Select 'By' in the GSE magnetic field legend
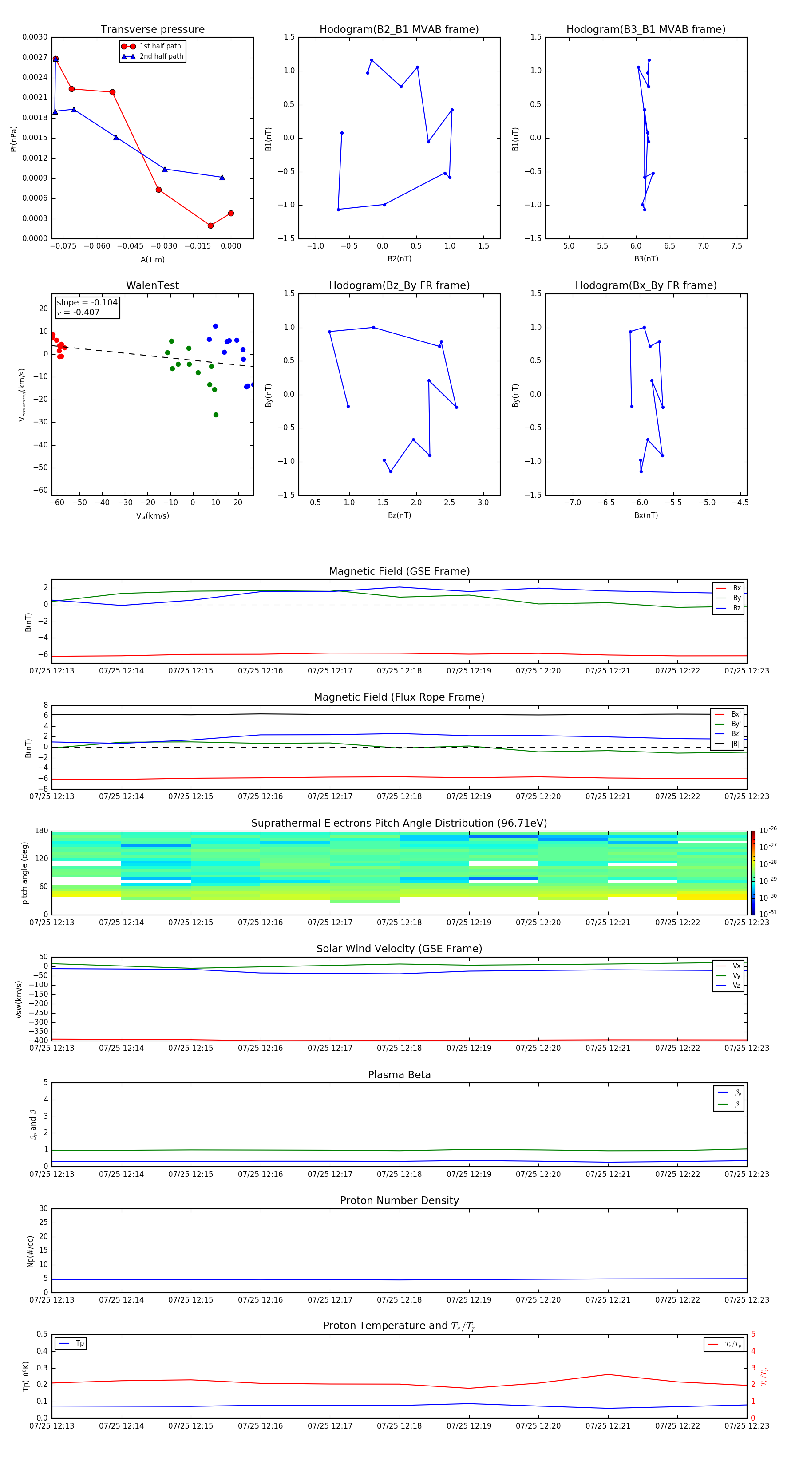Screen dimensions: 799x1465 pyautogui.click(x=728, y=598)
